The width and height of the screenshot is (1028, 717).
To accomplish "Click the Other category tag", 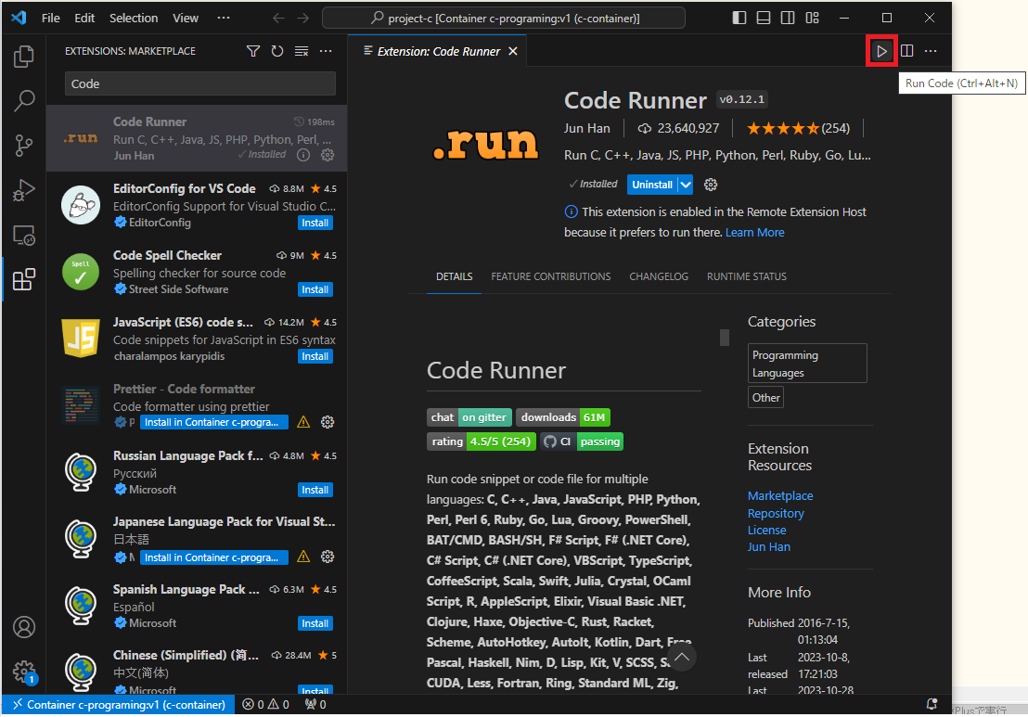I will (765, 397).
